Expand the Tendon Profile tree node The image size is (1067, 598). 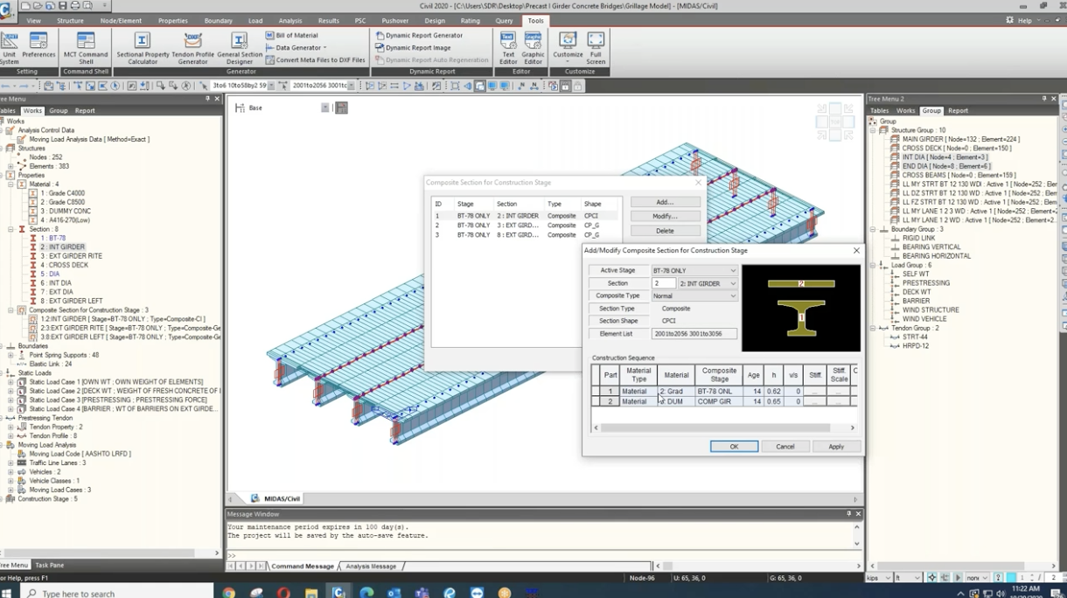coord(11,435)
